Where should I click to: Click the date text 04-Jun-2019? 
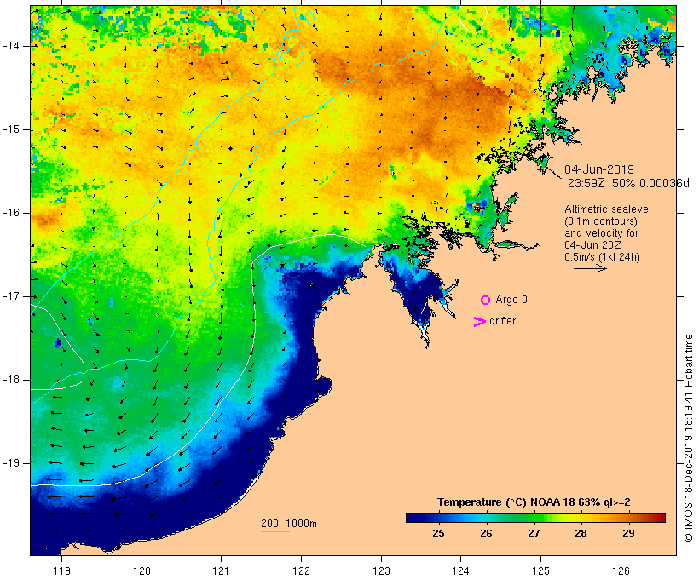coord(599,169)
